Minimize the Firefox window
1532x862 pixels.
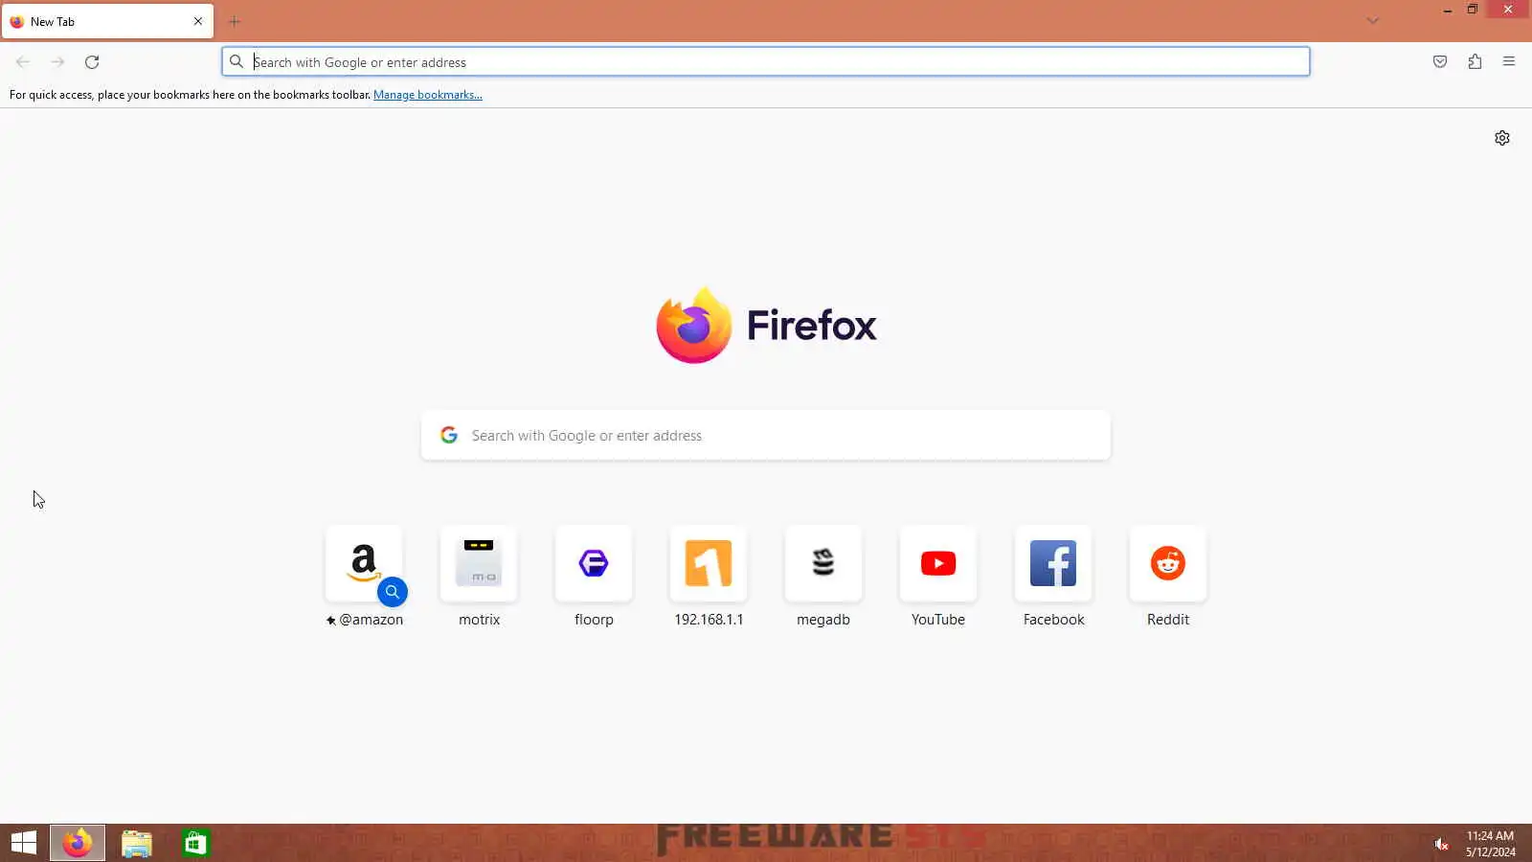click(1448, 10)
